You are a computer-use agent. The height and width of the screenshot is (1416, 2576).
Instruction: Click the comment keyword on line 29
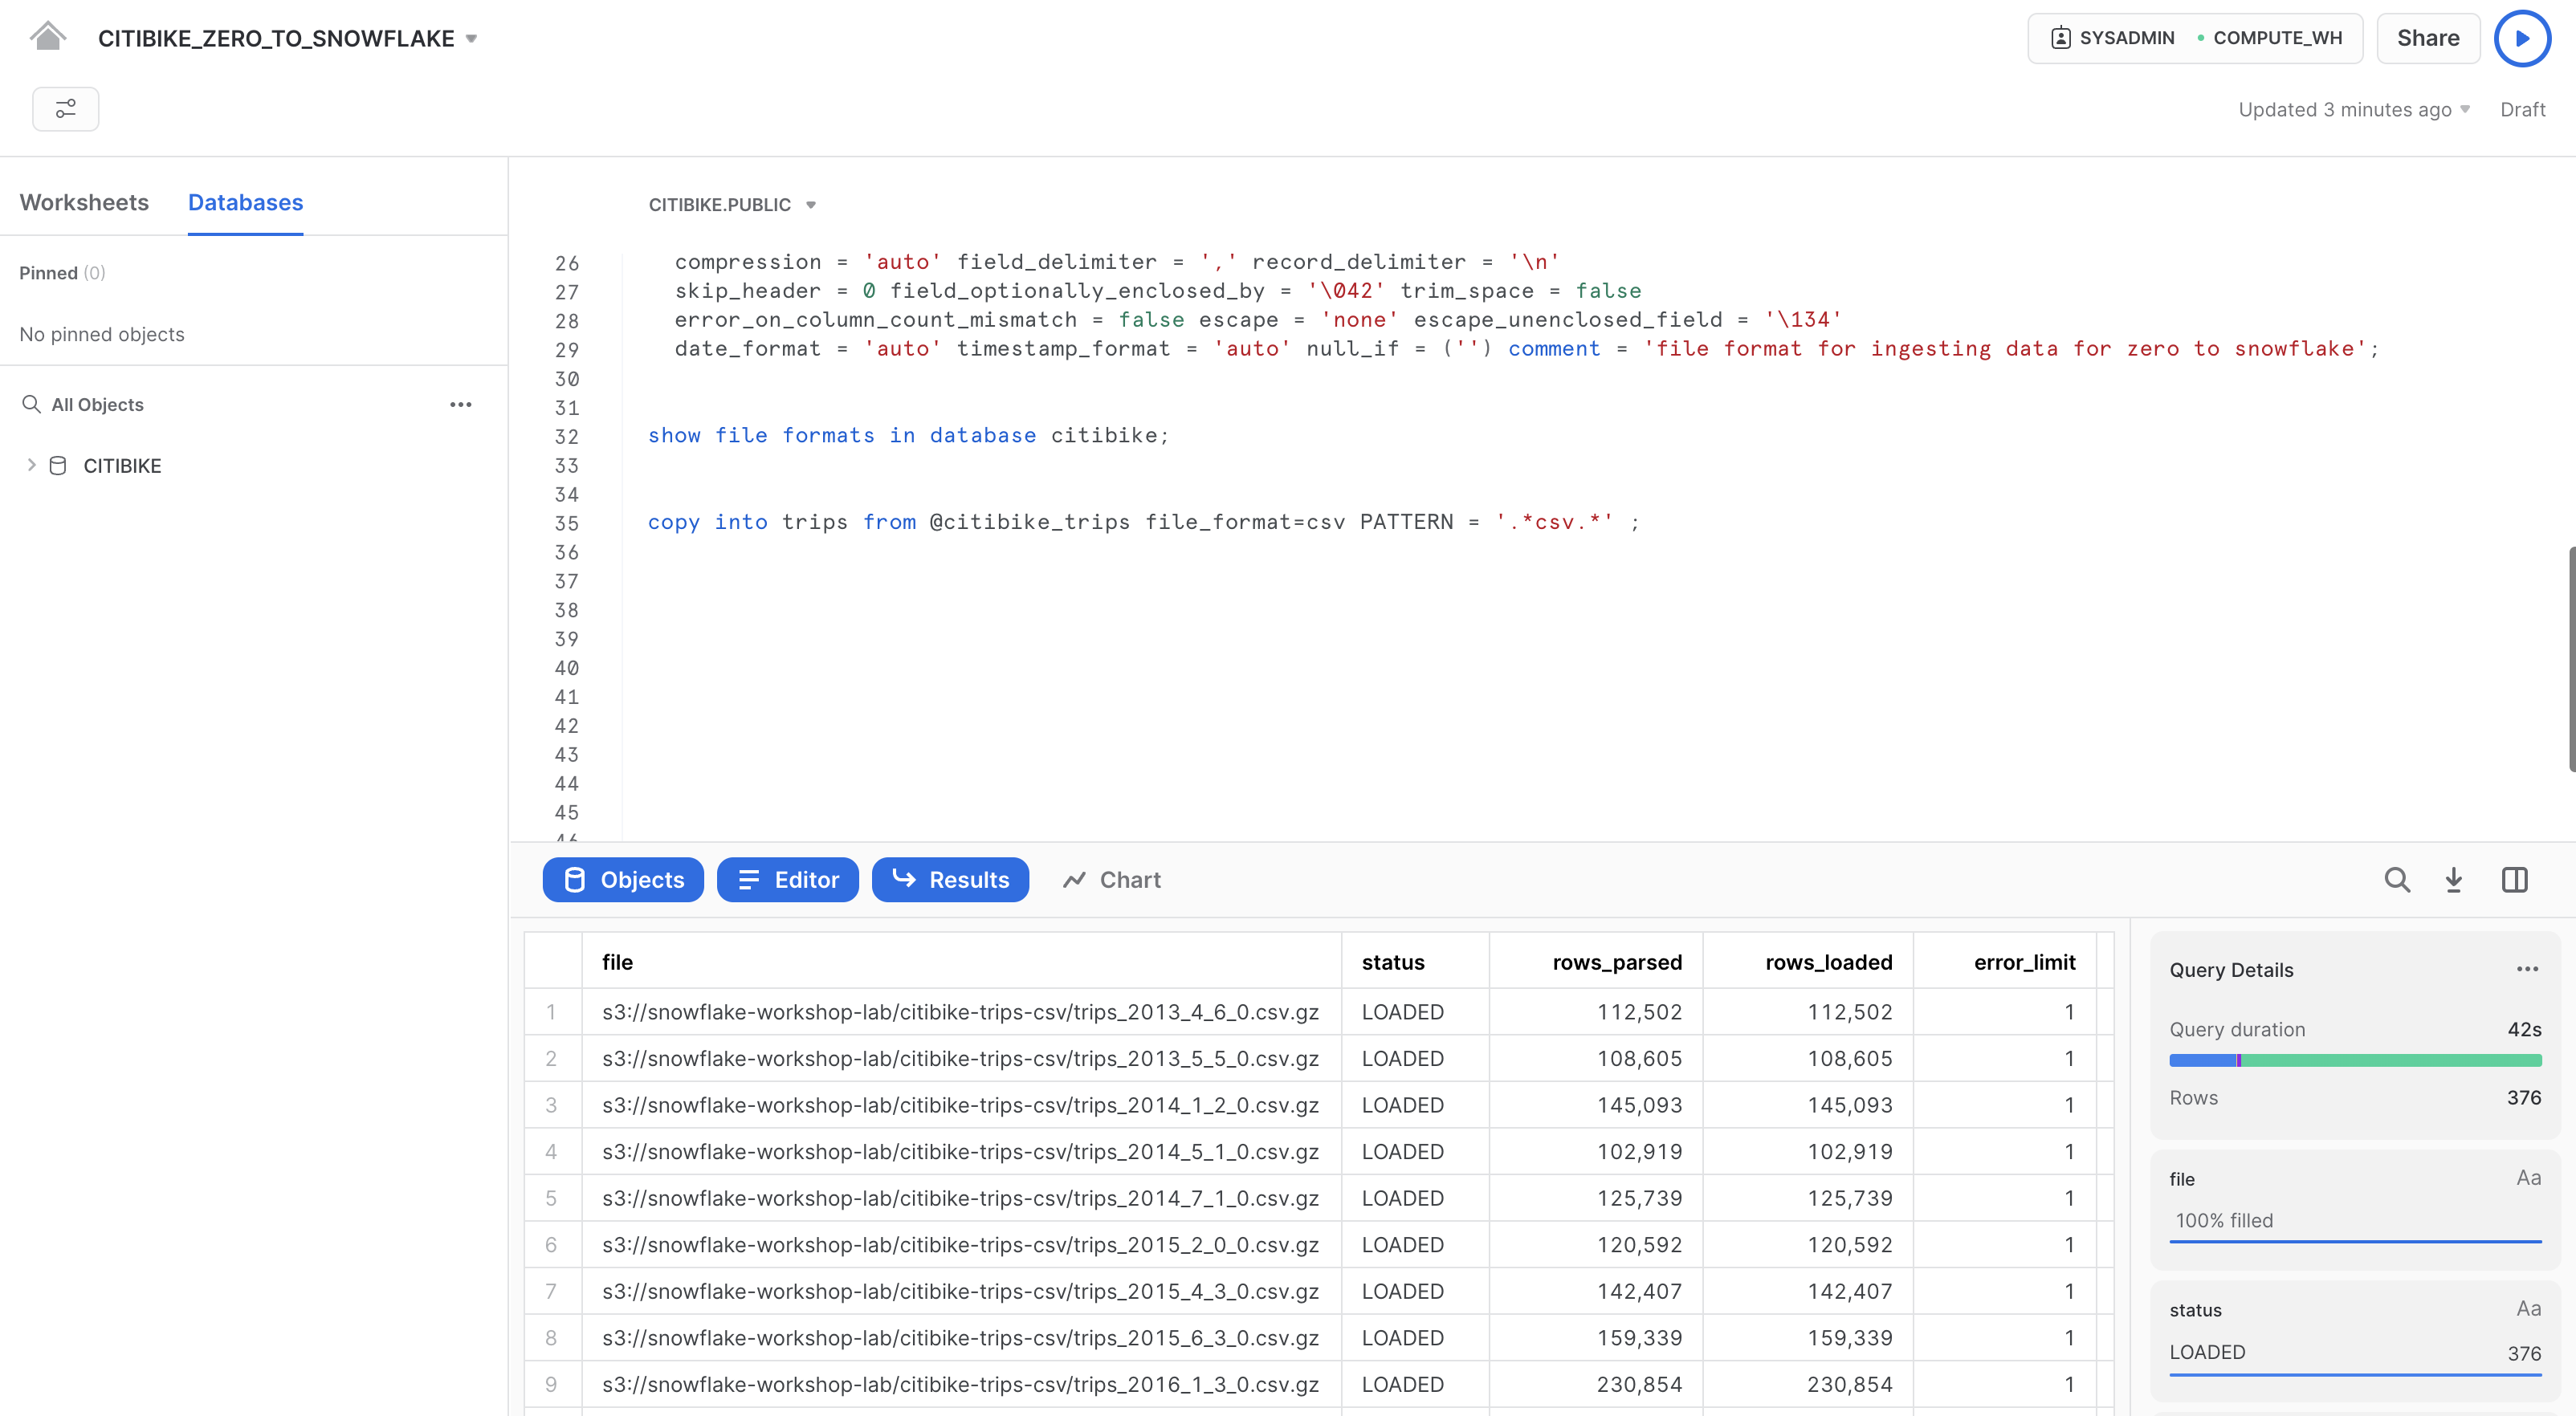(x=1554, y=348)
